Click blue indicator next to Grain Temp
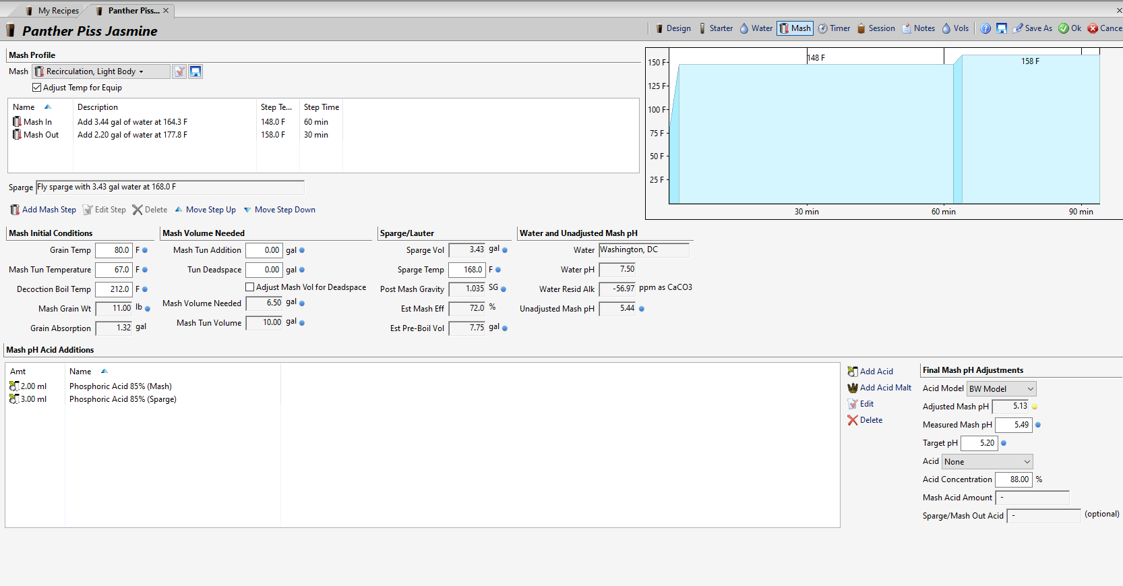This screenshot has height=586, width=1123. coord(145,250)
